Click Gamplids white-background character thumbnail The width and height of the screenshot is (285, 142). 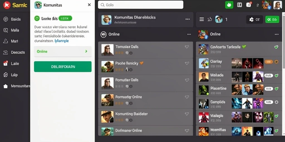247,103
